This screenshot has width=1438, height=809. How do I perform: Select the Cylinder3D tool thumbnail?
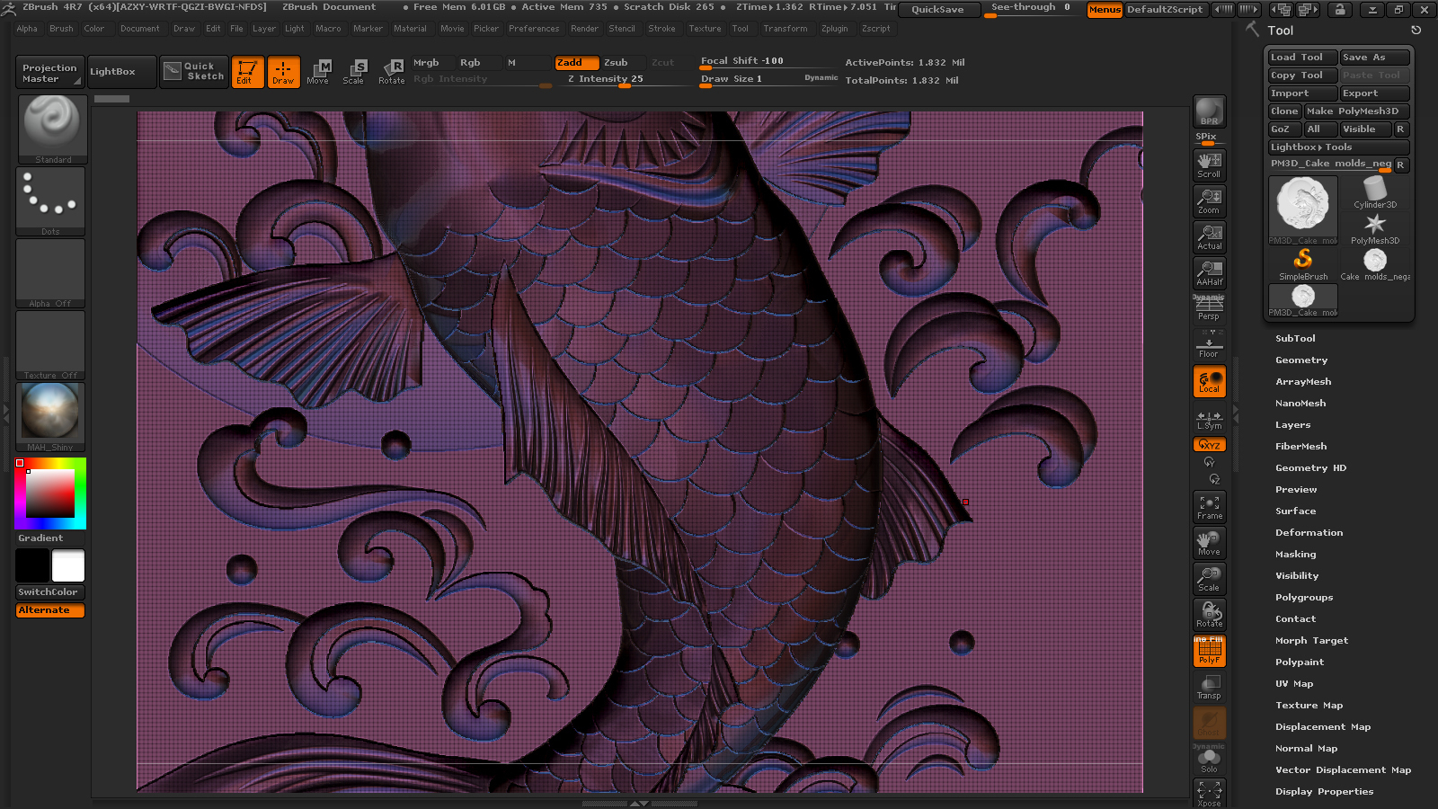(1375, 192)
